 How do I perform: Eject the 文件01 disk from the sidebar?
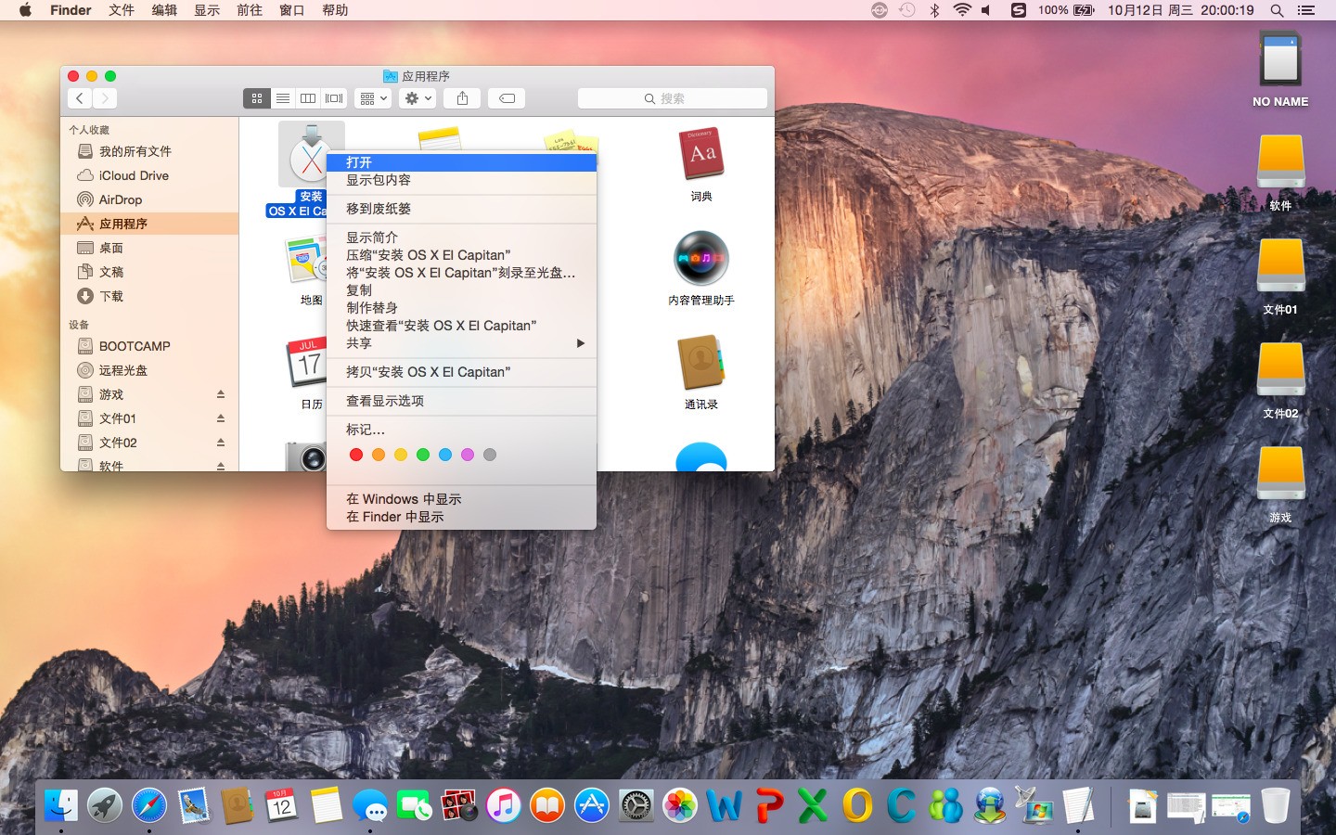pos(221,418)
